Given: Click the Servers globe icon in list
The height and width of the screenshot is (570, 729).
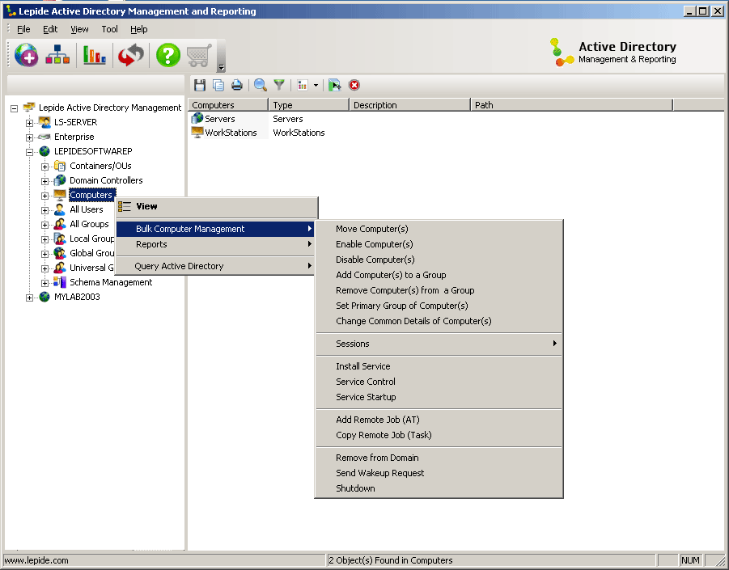Looking at the screenshot, I should click(x=197, y=119).
